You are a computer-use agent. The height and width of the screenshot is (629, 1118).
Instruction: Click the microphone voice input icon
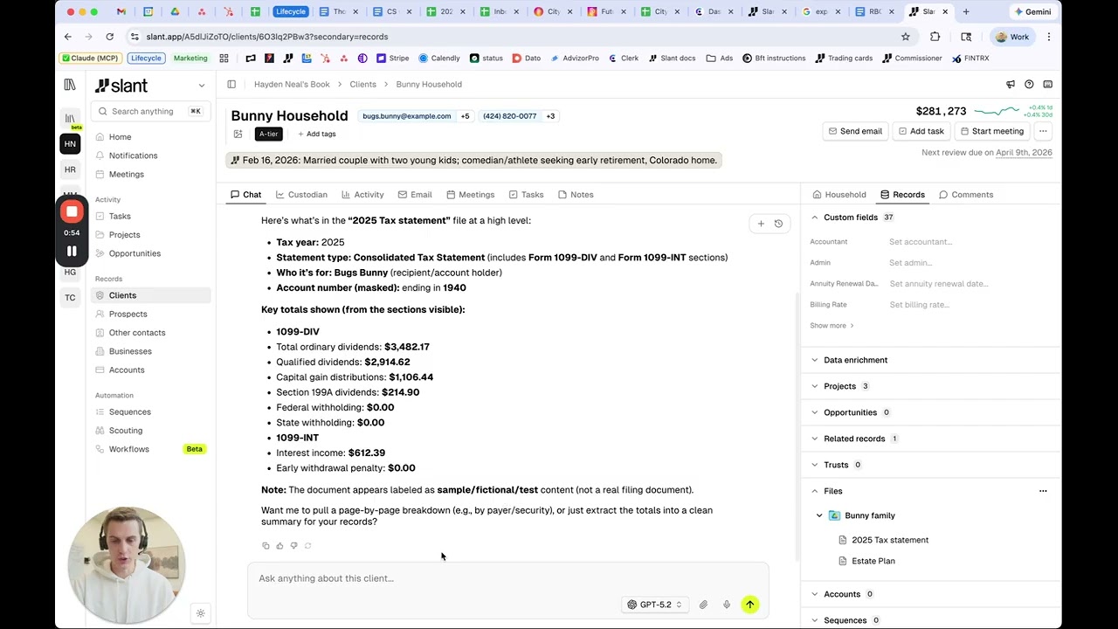(726, 605)
